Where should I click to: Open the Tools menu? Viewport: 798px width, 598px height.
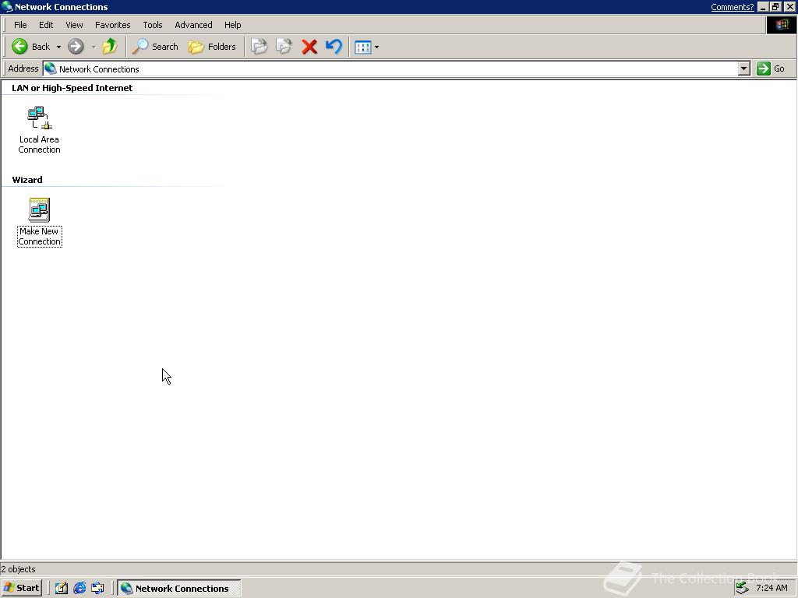click(x=152, y=25)
